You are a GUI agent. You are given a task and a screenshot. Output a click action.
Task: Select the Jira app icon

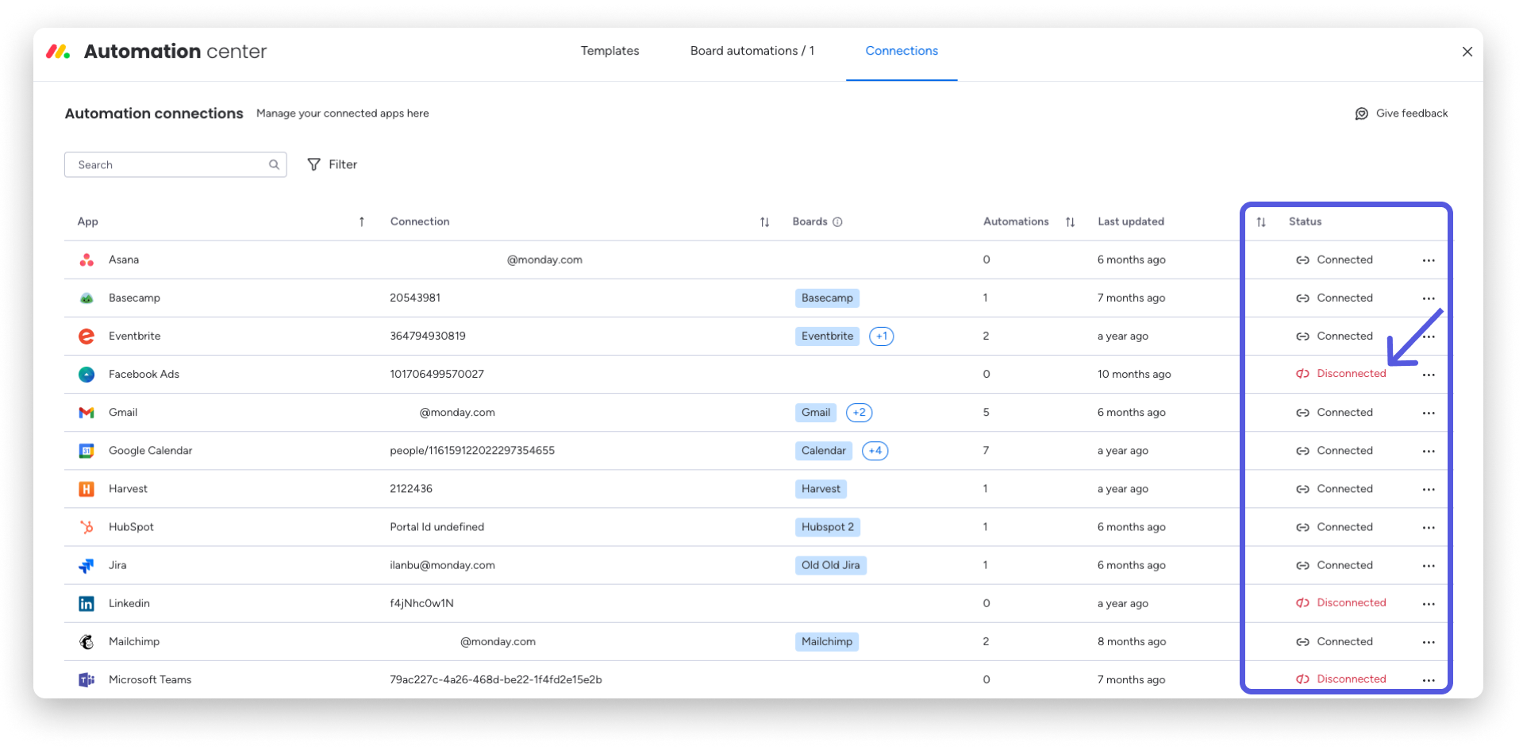pos(87,565)
